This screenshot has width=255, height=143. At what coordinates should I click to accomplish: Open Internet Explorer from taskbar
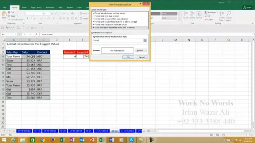(13, 140)
